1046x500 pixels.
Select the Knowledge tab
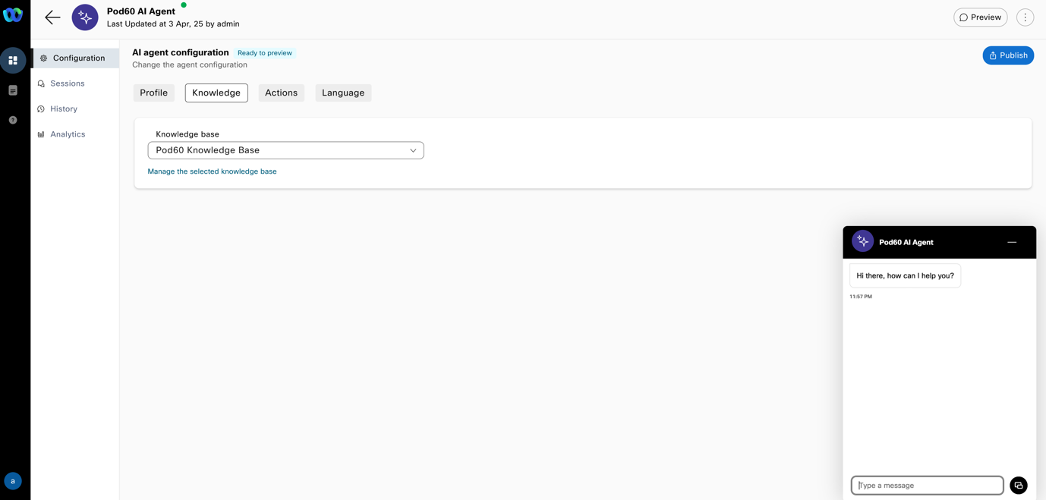[x=216, y=93]
